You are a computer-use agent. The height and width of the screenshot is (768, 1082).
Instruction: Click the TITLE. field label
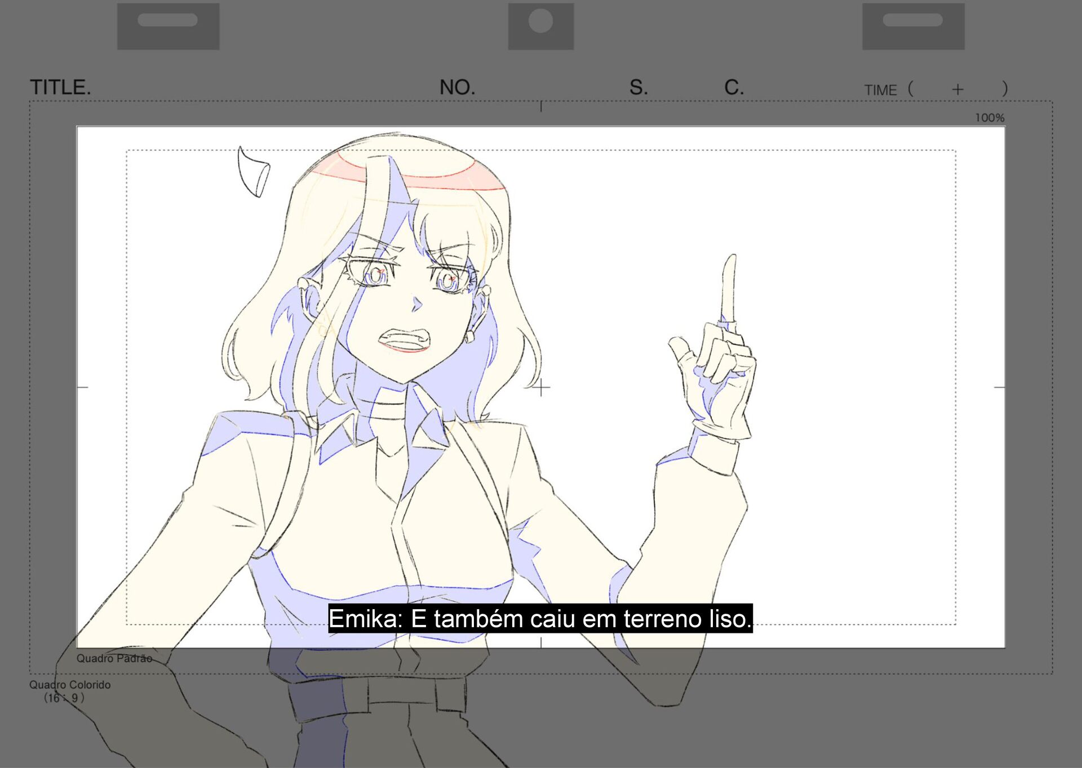tap(60, 87)
